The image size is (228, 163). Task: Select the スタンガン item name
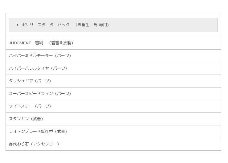pyautogui.click(x=19, y=119)
